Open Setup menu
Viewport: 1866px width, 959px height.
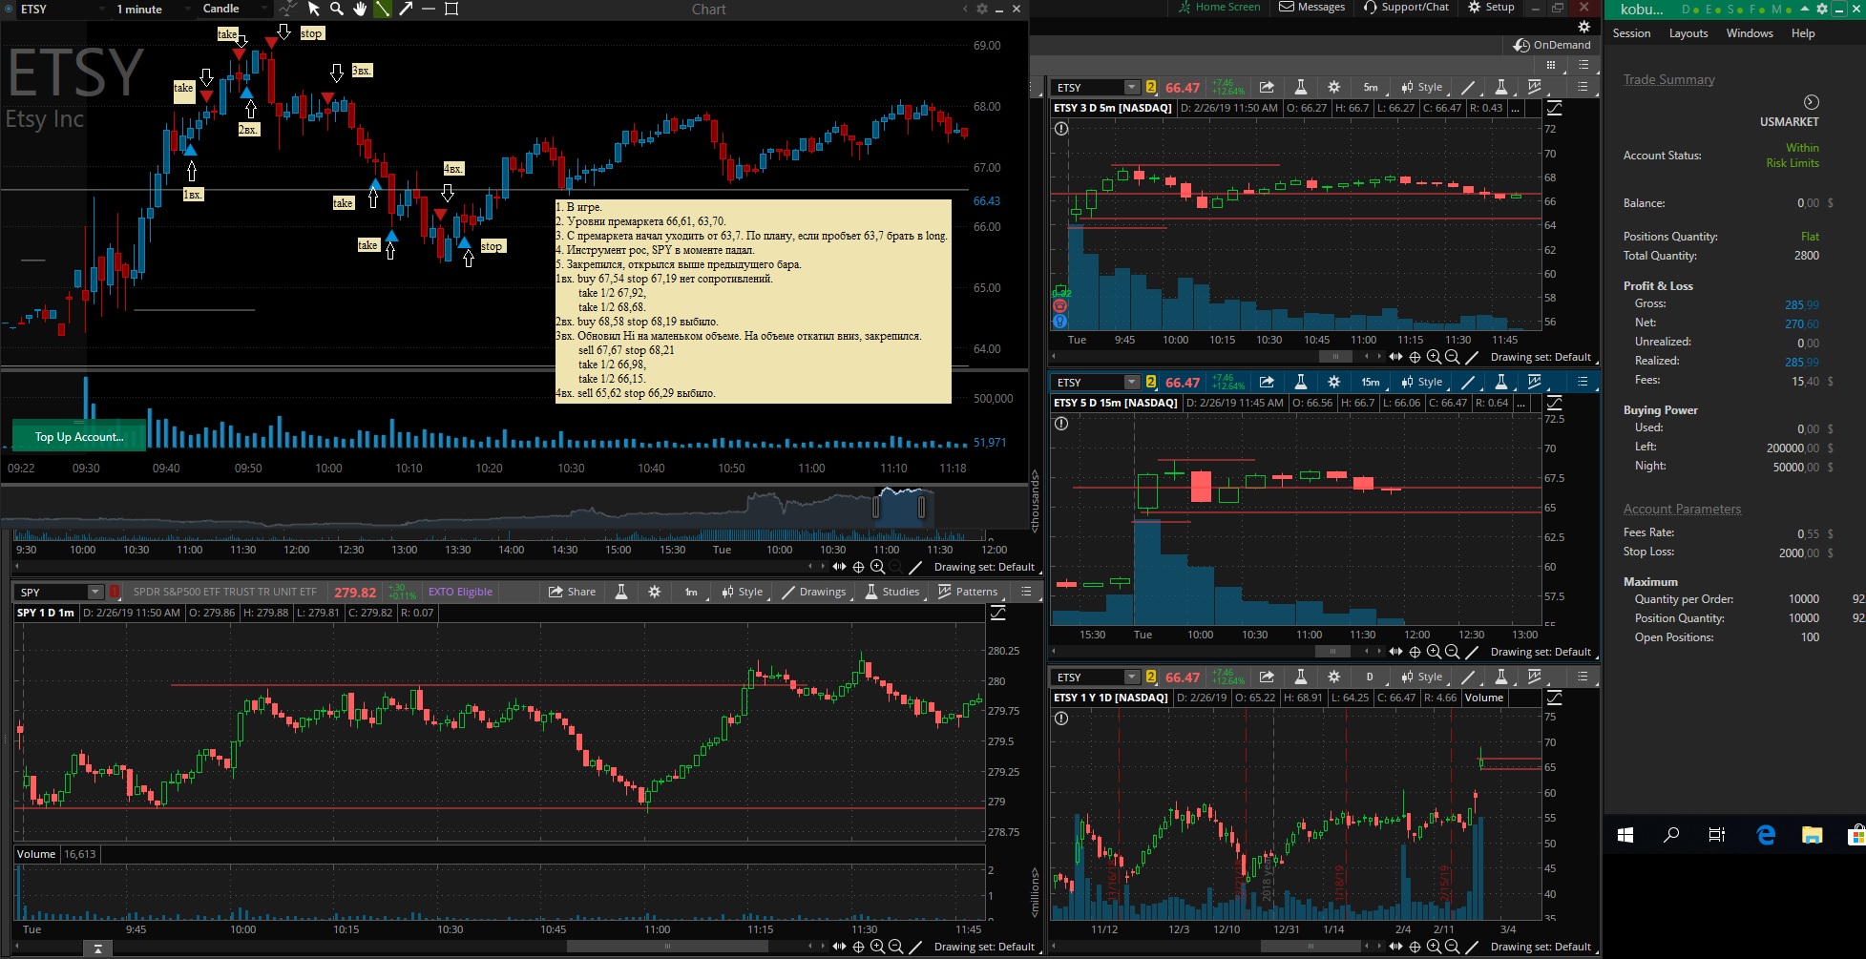click(1491, 7)
